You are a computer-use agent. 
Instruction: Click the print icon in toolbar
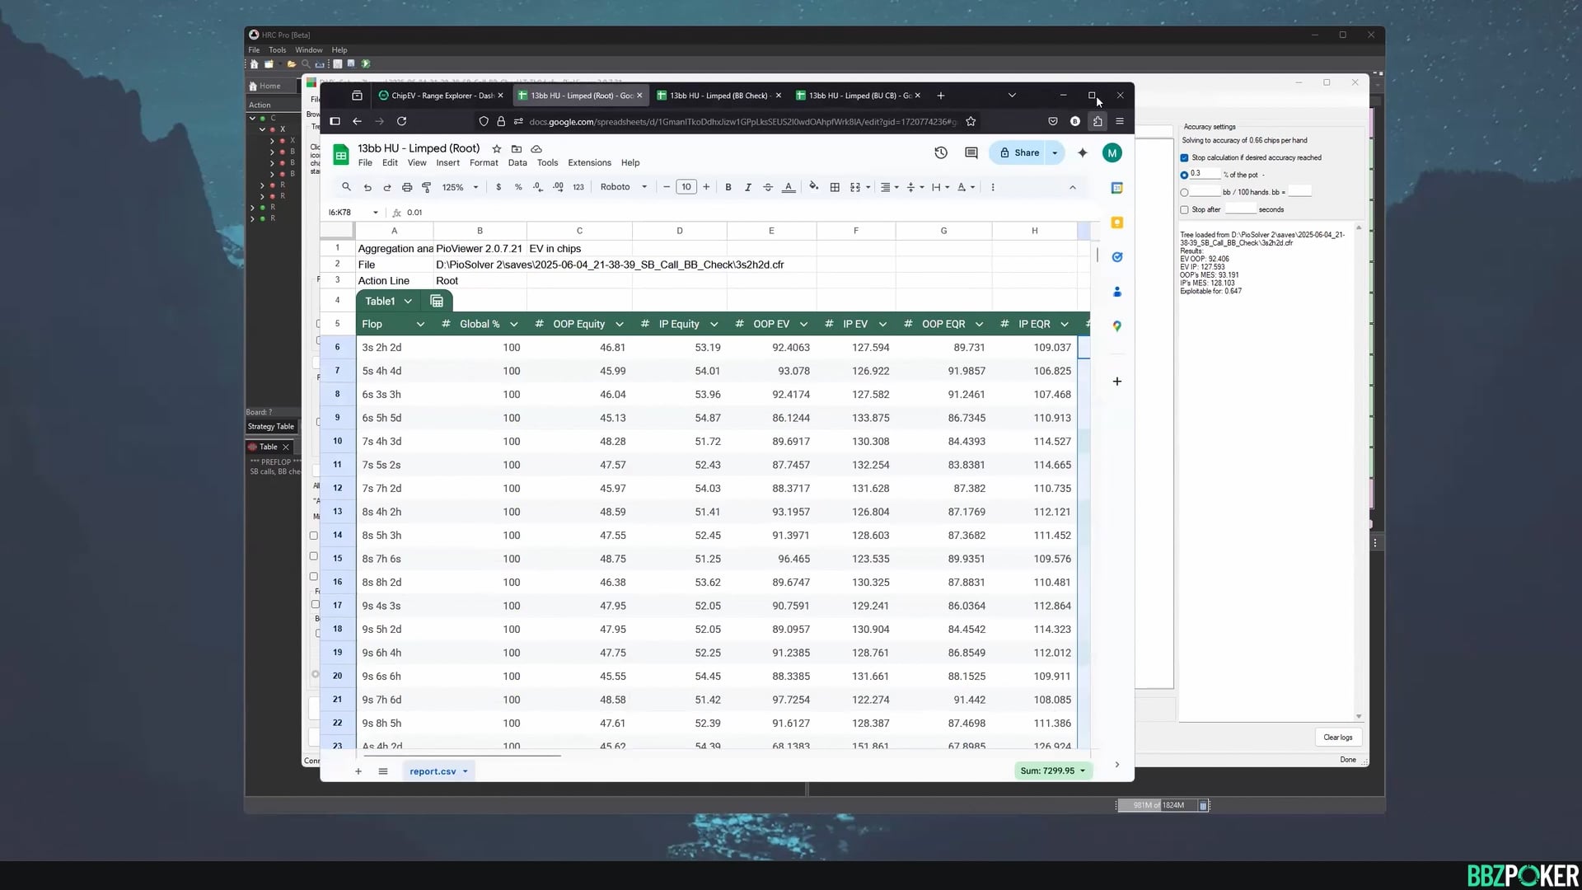pos(407,187)
